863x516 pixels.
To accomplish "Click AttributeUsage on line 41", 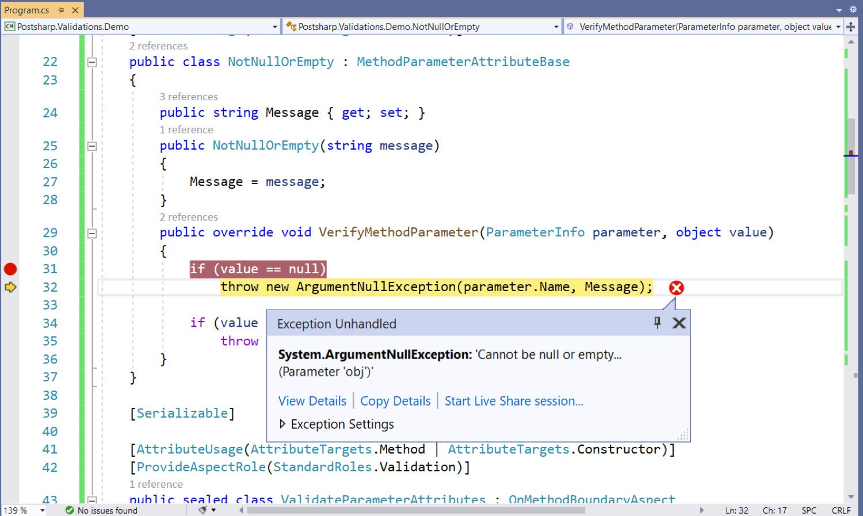I will coord(190,449).
